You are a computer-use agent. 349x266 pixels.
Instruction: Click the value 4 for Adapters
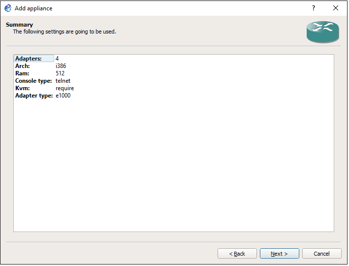tap(57, 59)
